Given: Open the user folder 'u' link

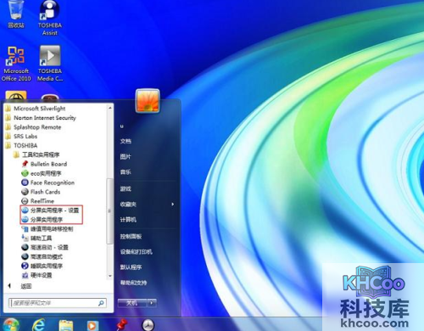Looking at the screenshot, I should (x=122, y=126).
